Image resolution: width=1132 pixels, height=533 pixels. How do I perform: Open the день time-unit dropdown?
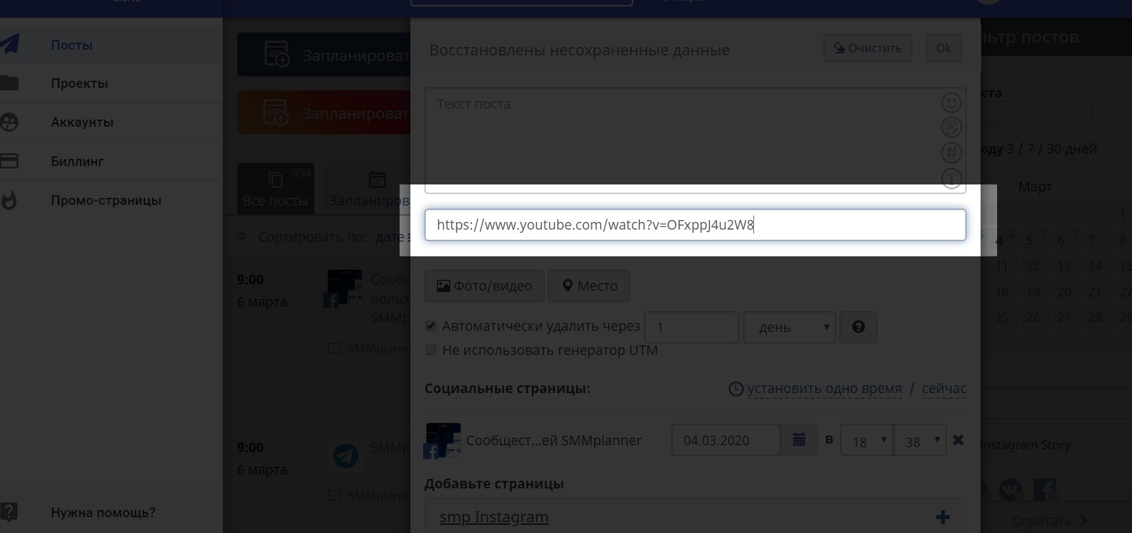click(x=790, y=327)
